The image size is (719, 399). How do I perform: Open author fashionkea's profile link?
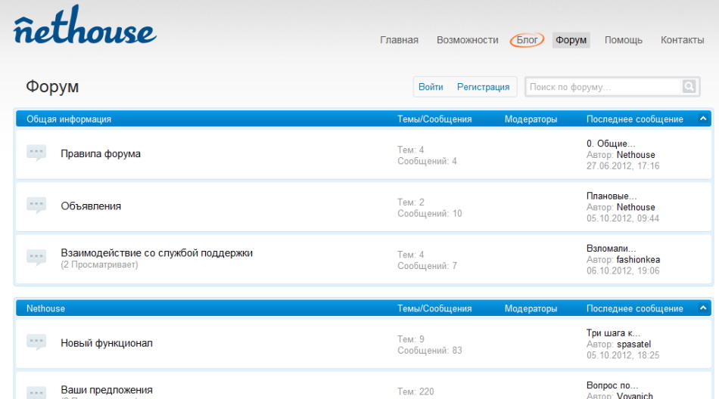pyautogui.click(x=638, y=259)
